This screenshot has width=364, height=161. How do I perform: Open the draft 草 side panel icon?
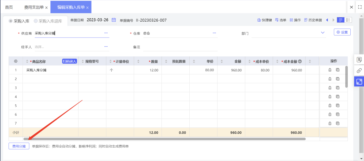point(359,60)
